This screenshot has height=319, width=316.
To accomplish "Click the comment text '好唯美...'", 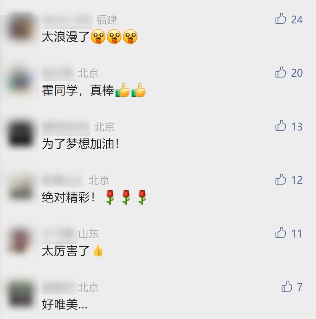I will 65,304.
